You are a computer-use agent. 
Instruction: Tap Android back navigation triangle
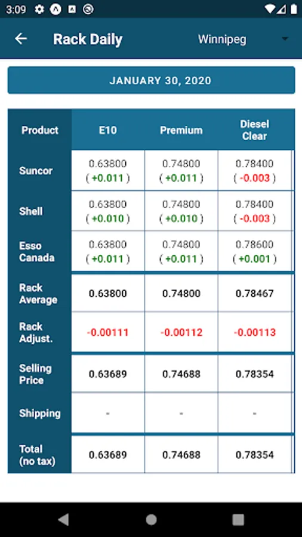pyautogui.click(x=63, y=519)
